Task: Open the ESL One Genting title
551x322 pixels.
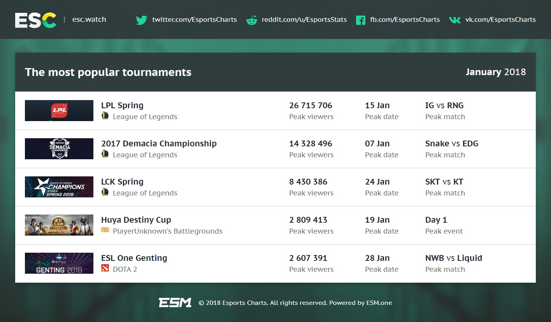Action: click(134, 258)
